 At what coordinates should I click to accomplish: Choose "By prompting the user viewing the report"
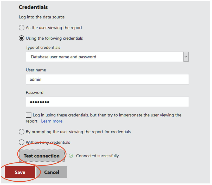[22, 132]
